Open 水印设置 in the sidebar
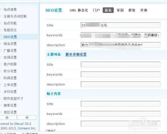Image resolution: width=167 pixels, height=134 pixels. [10, 92]
